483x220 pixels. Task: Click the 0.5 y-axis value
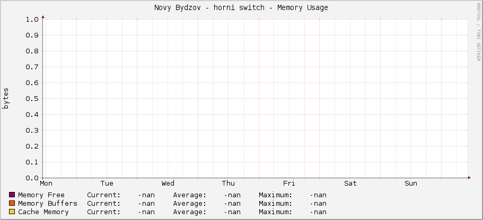(x=32, y=99)
